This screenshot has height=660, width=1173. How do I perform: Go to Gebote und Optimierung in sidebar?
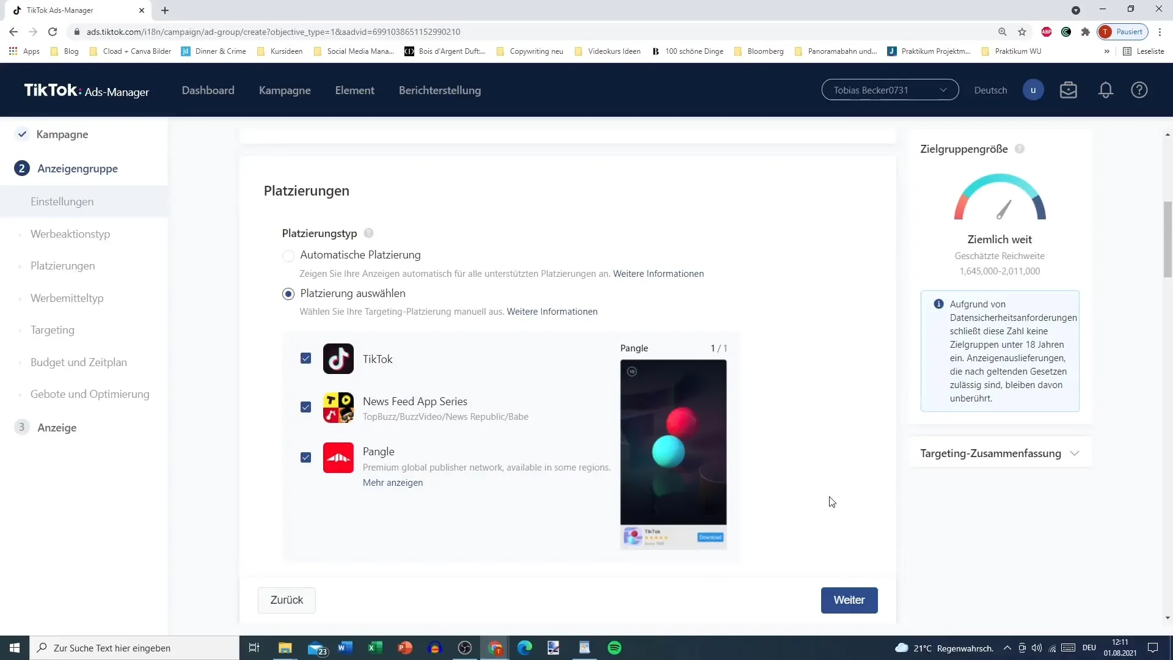[x=90, y=394]
